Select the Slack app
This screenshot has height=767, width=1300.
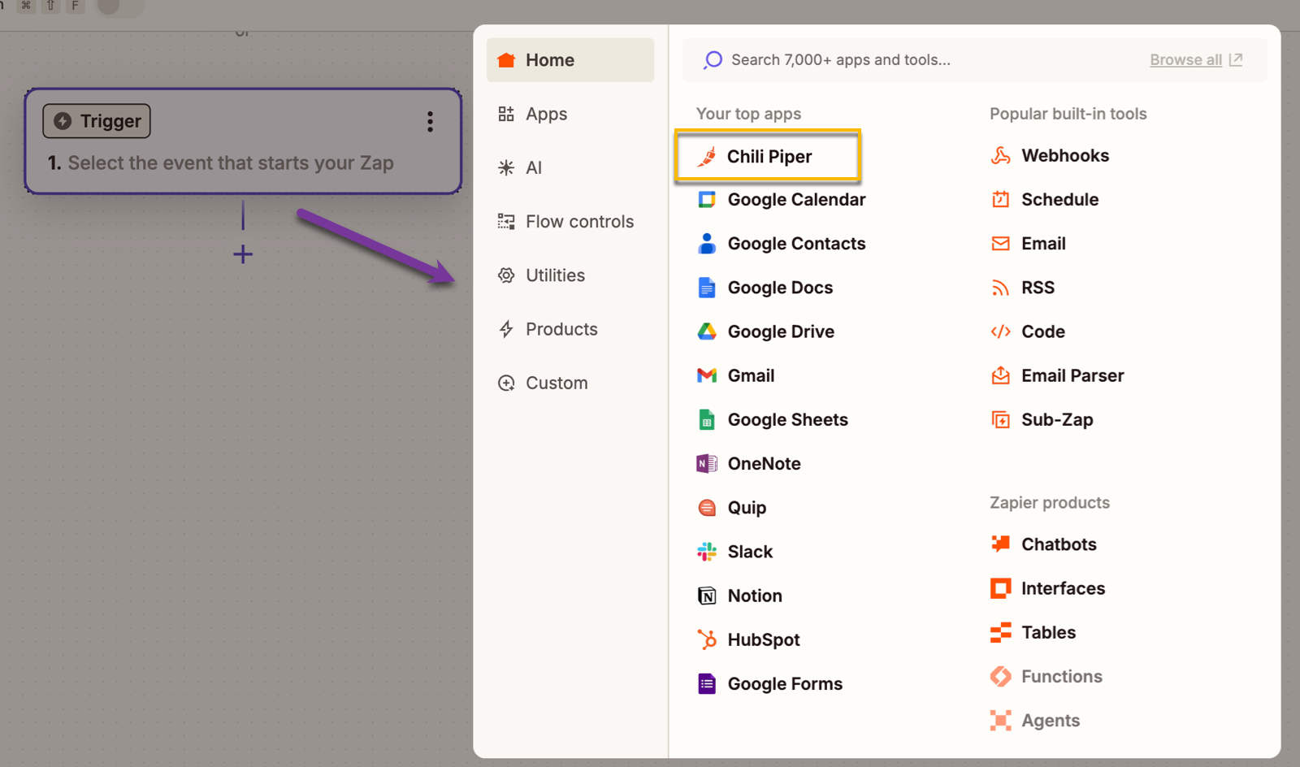(x=749, y=551)
